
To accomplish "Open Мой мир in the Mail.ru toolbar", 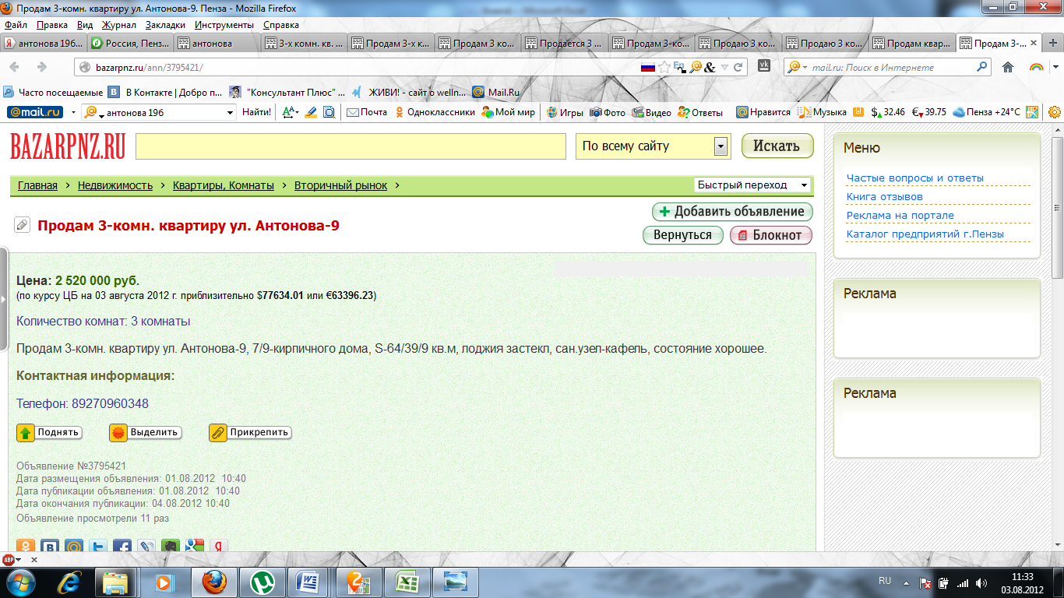I will click(508, 112).
